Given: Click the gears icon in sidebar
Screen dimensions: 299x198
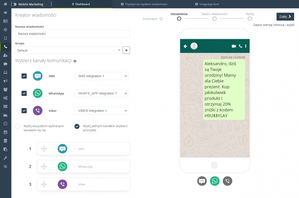Looking at the screenshot, I should [5, 98].
